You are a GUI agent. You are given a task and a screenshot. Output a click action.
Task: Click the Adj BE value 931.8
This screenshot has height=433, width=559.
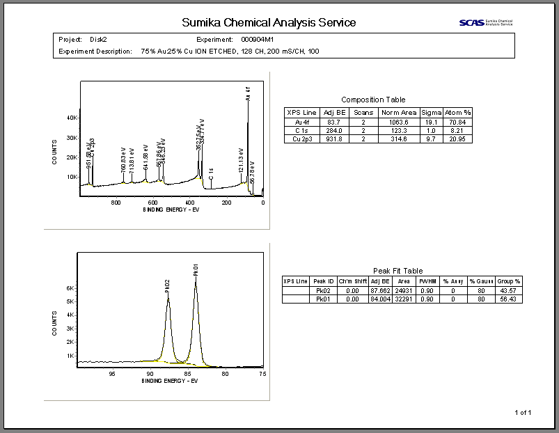coord(334,139)
